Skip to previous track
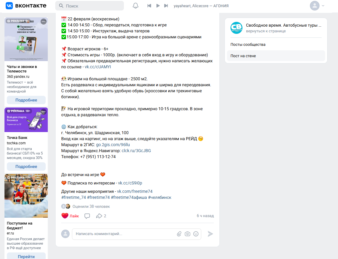 coord(149,6)
